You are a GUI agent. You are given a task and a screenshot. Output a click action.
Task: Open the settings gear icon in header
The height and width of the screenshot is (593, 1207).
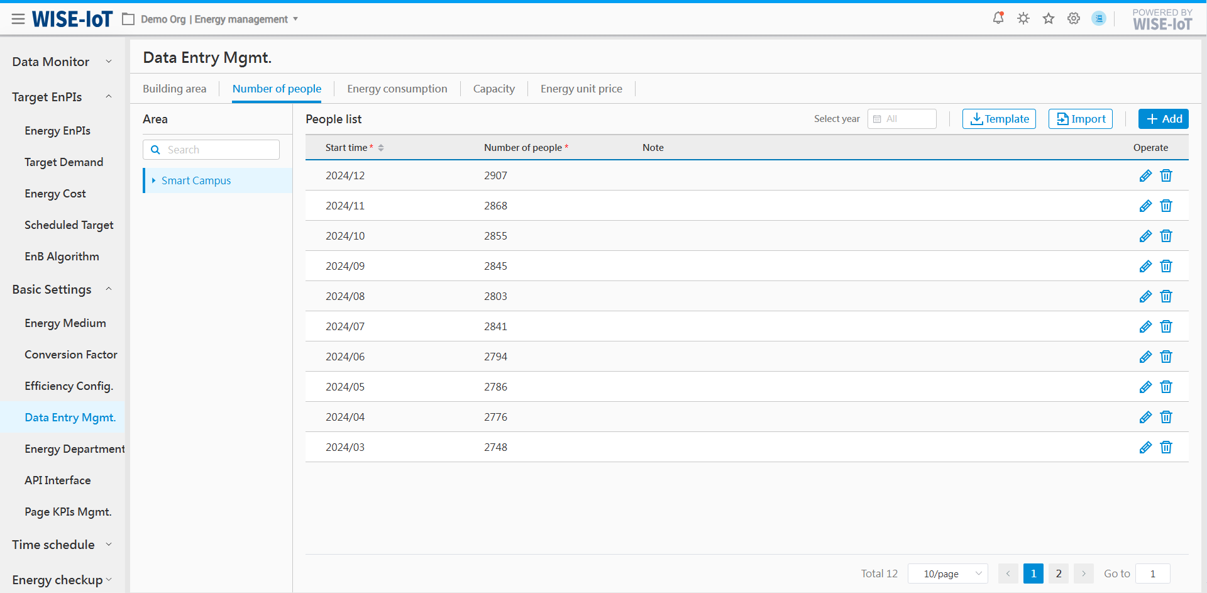1074,18
